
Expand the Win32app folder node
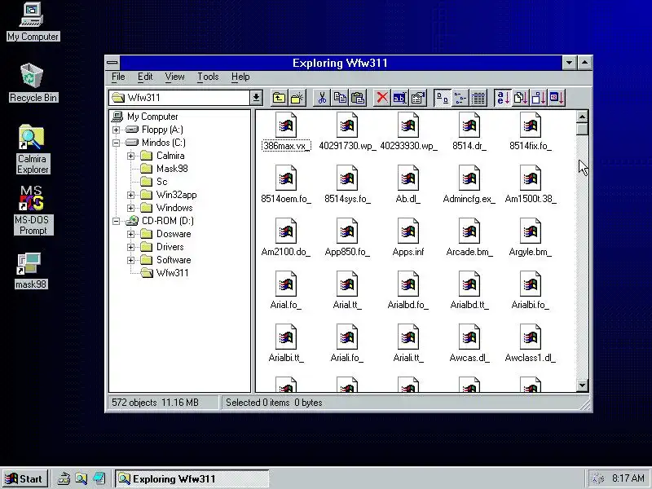(130, 195)
